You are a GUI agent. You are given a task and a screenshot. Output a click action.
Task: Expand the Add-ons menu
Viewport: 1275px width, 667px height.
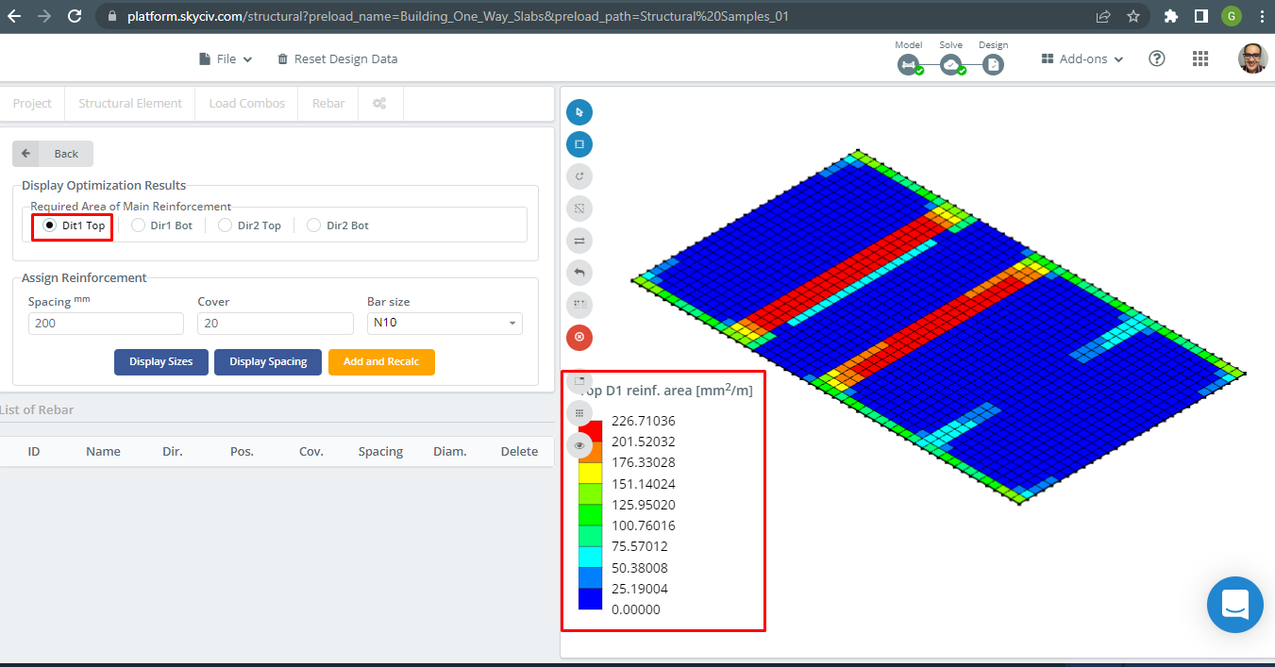click(x=1082, y=58)
